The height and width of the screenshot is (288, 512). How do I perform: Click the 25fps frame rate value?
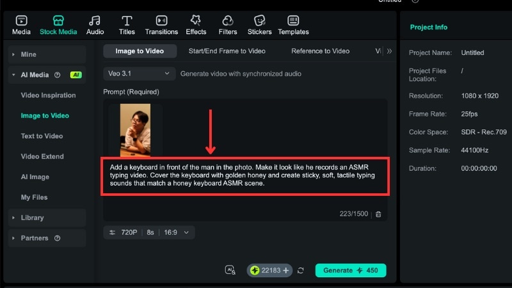[469, 114]
